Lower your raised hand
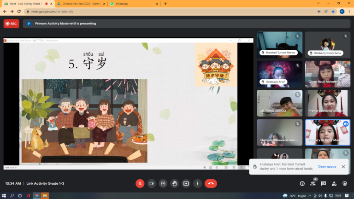This screenshot has height=199, width=354. coord(174,183)
